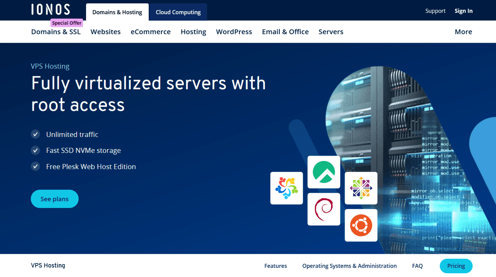Screen dimensions: 496x277
Task: Click the Unlimited traffic text
Action: (72, 134)
